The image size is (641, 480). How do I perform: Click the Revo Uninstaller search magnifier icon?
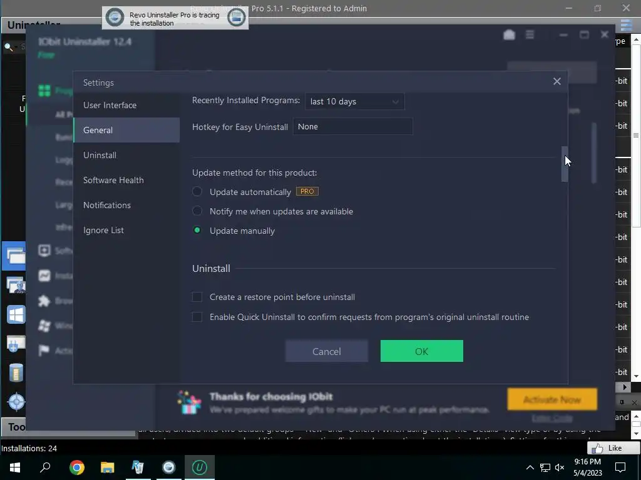click(8, 46)
